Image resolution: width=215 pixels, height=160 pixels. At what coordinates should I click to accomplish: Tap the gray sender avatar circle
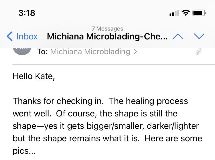pyautogui.click(x=22, y=50)
